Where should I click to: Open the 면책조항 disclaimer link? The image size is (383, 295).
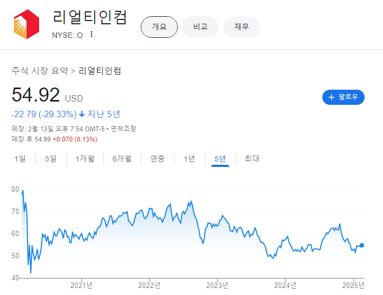click(124, 129)
